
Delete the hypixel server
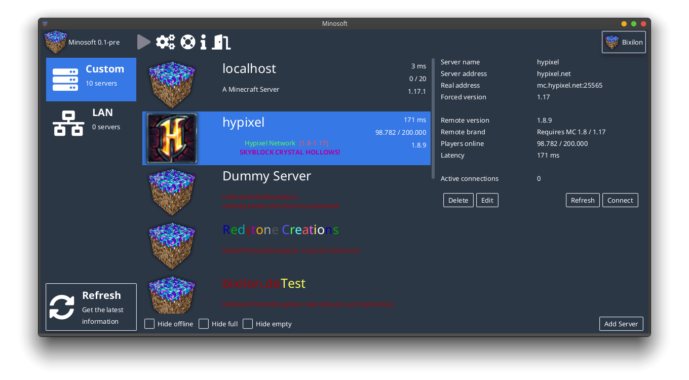tap(458, 200)
